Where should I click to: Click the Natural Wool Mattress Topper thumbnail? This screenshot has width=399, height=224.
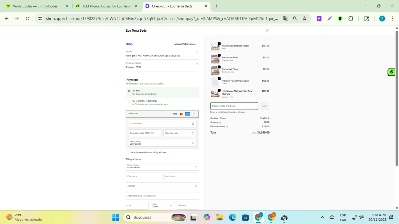tap(215, 47)
